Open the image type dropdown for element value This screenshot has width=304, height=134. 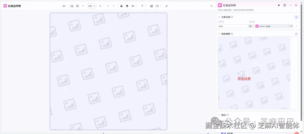[x=252, y=26]
